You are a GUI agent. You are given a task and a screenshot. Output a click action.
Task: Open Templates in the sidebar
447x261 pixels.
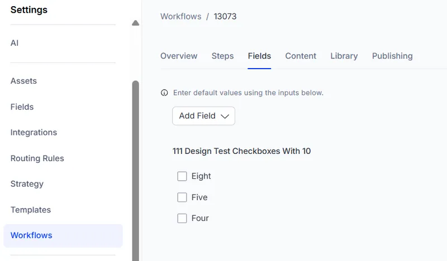pos(31,210)
